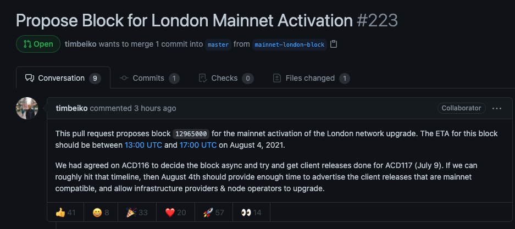Open the Checks tab
Viewport: 515px width, 229px height.
point(225,78)
